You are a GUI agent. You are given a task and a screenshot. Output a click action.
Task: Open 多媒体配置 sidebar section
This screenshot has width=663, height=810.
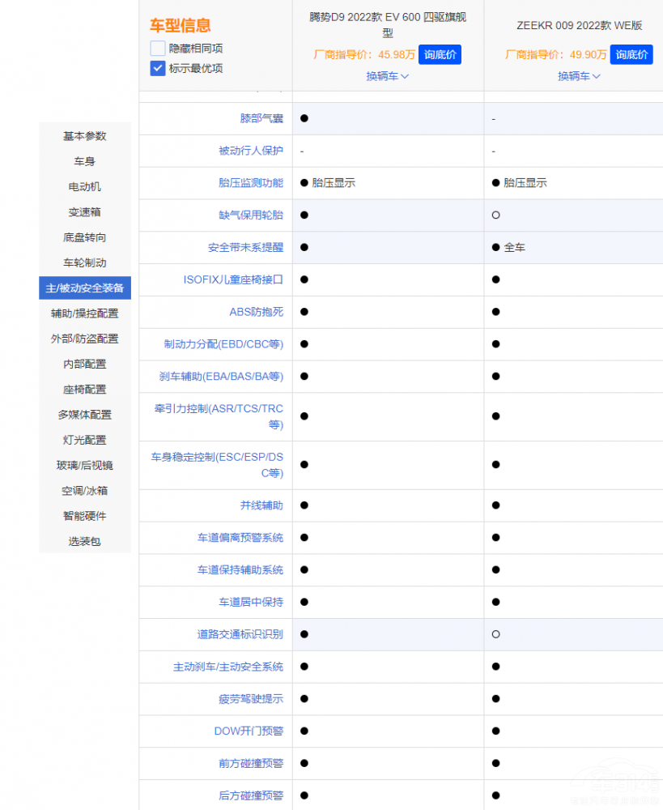(x=85, y=415)
